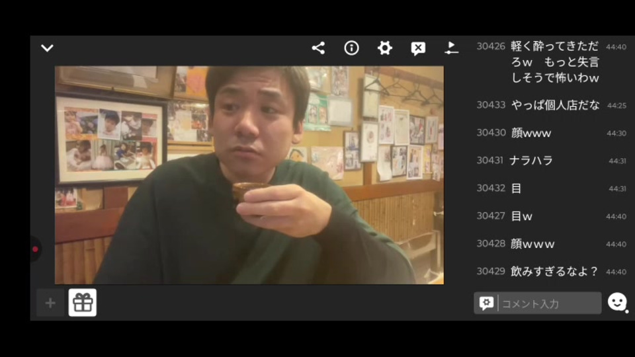Open the share icon

point(318,48)
